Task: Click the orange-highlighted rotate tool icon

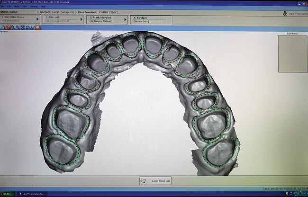Action: click(x=8, y=27)
